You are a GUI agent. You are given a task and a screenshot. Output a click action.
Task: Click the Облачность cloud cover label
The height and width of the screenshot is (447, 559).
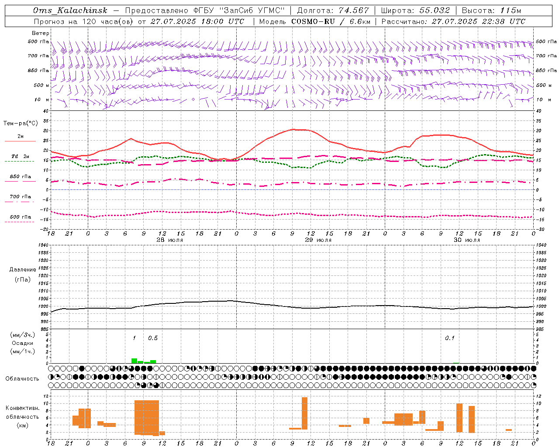click(22, 378)
